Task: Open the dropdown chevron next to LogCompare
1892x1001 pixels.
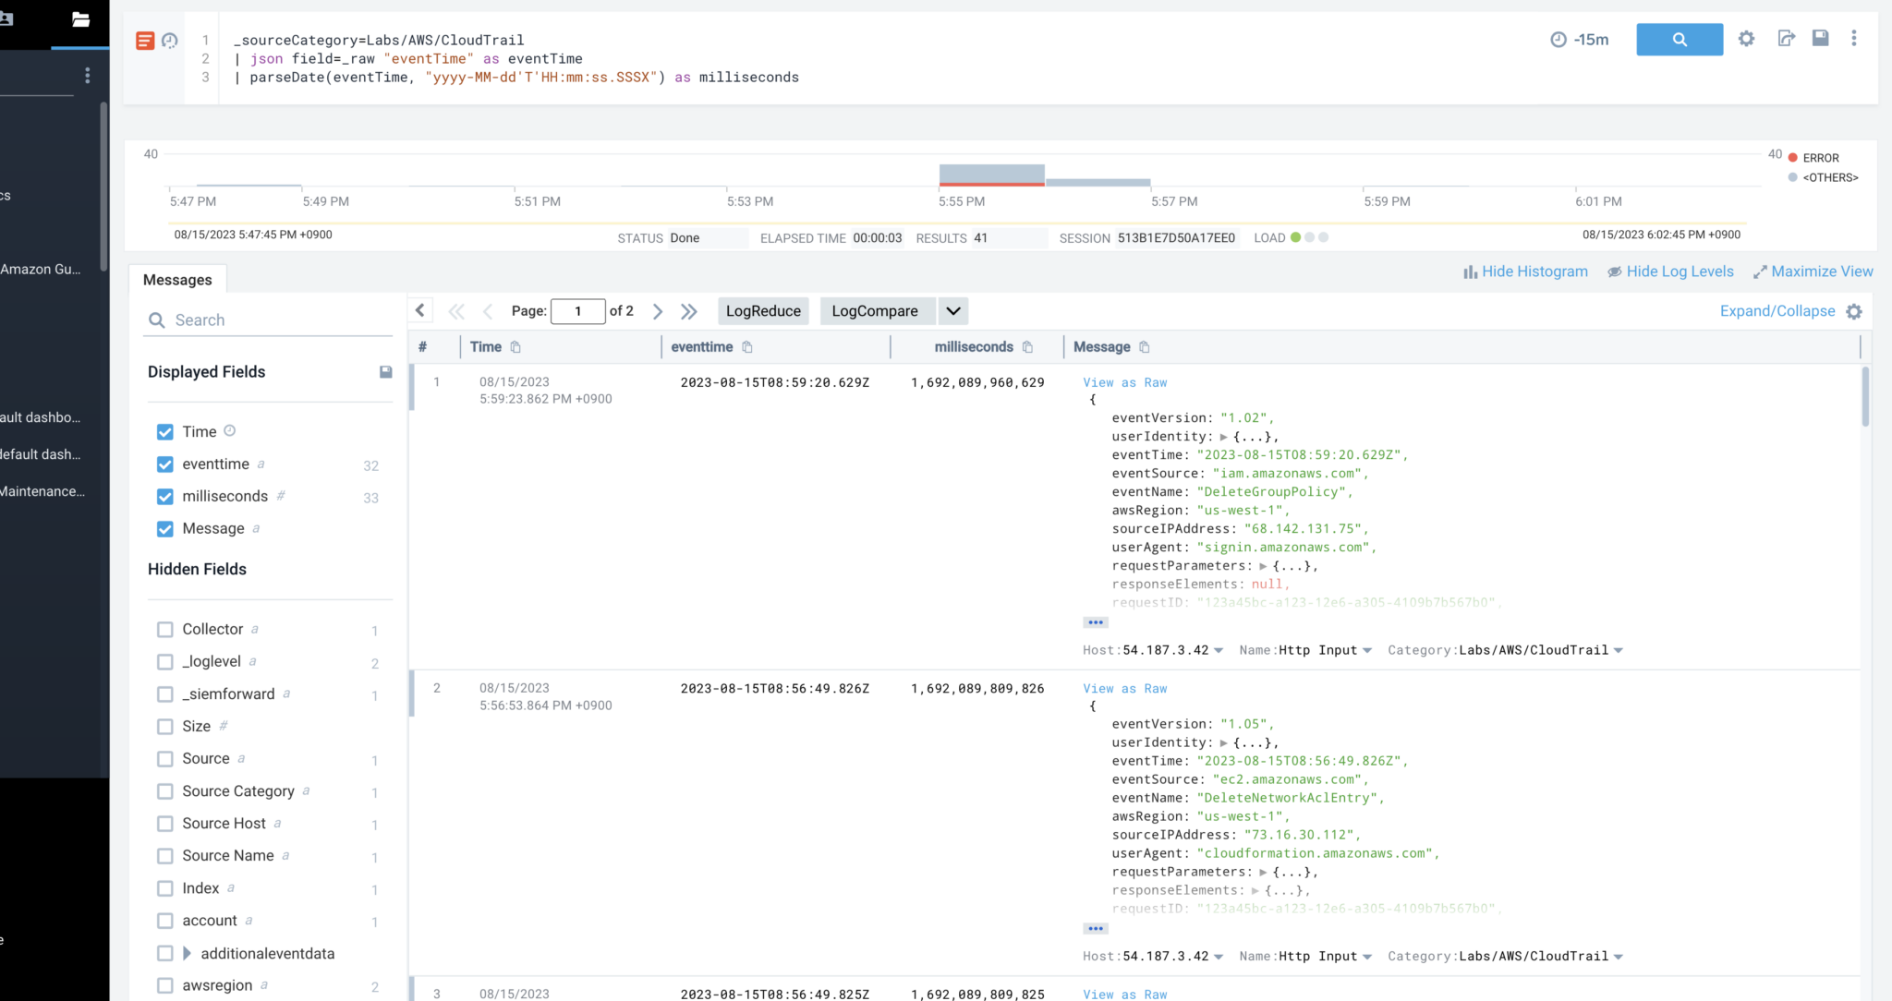Action: [952, 311]
